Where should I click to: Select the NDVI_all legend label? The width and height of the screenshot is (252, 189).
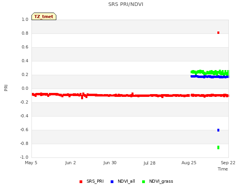click(126, 181)
